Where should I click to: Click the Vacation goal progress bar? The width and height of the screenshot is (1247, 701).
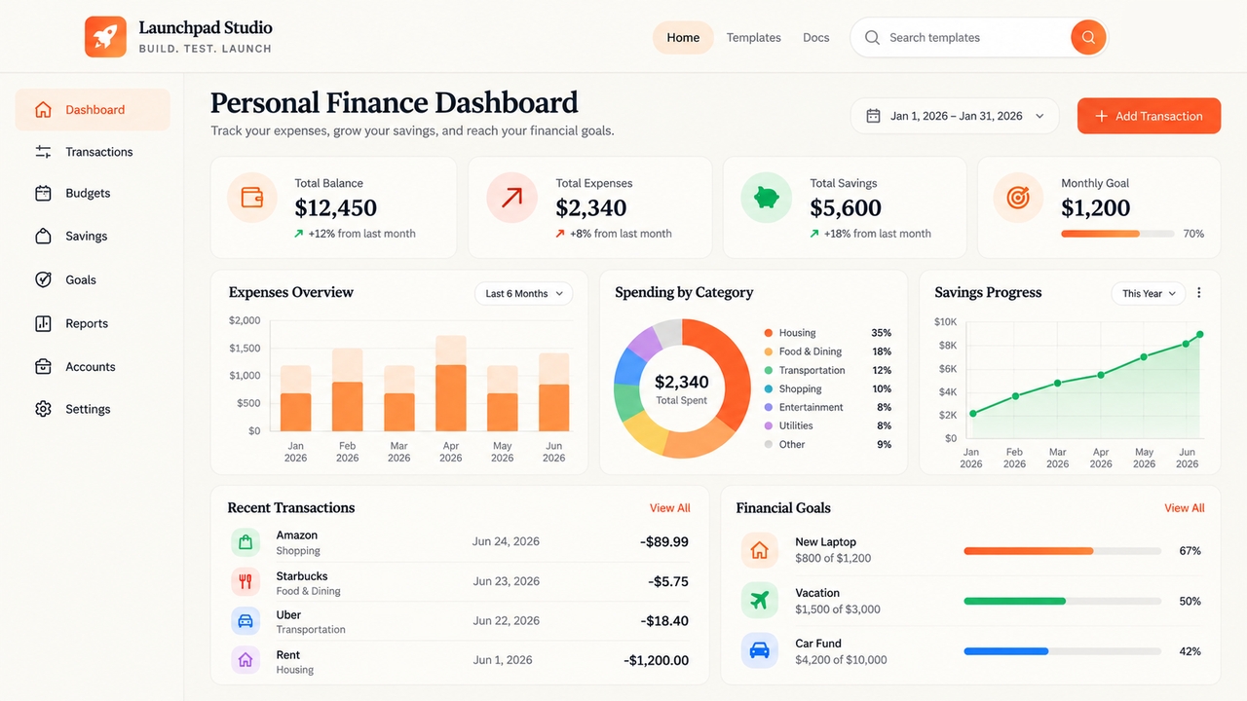click(x=1062, y=601)
